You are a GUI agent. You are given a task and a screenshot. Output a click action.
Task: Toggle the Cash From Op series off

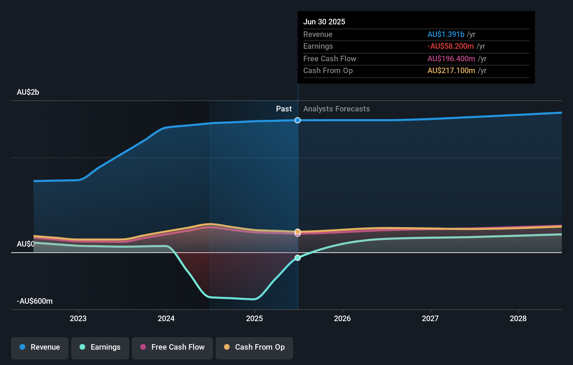coord(254,347)
